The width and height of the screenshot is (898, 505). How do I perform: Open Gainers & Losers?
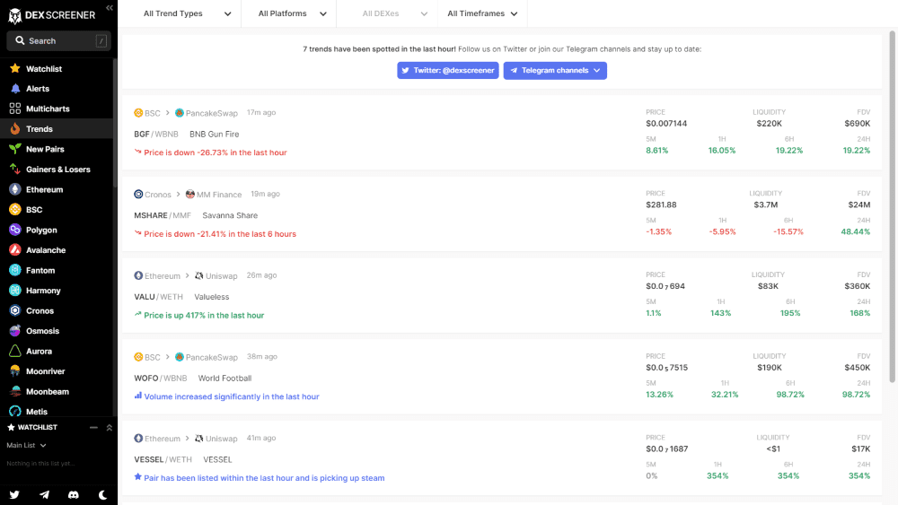point(57,170)
